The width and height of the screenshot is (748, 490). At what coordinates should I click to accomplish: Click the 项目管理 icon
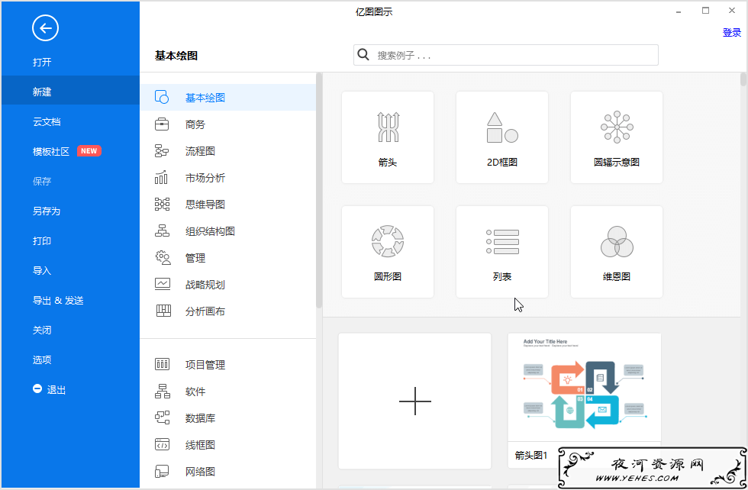click(162, 365)
